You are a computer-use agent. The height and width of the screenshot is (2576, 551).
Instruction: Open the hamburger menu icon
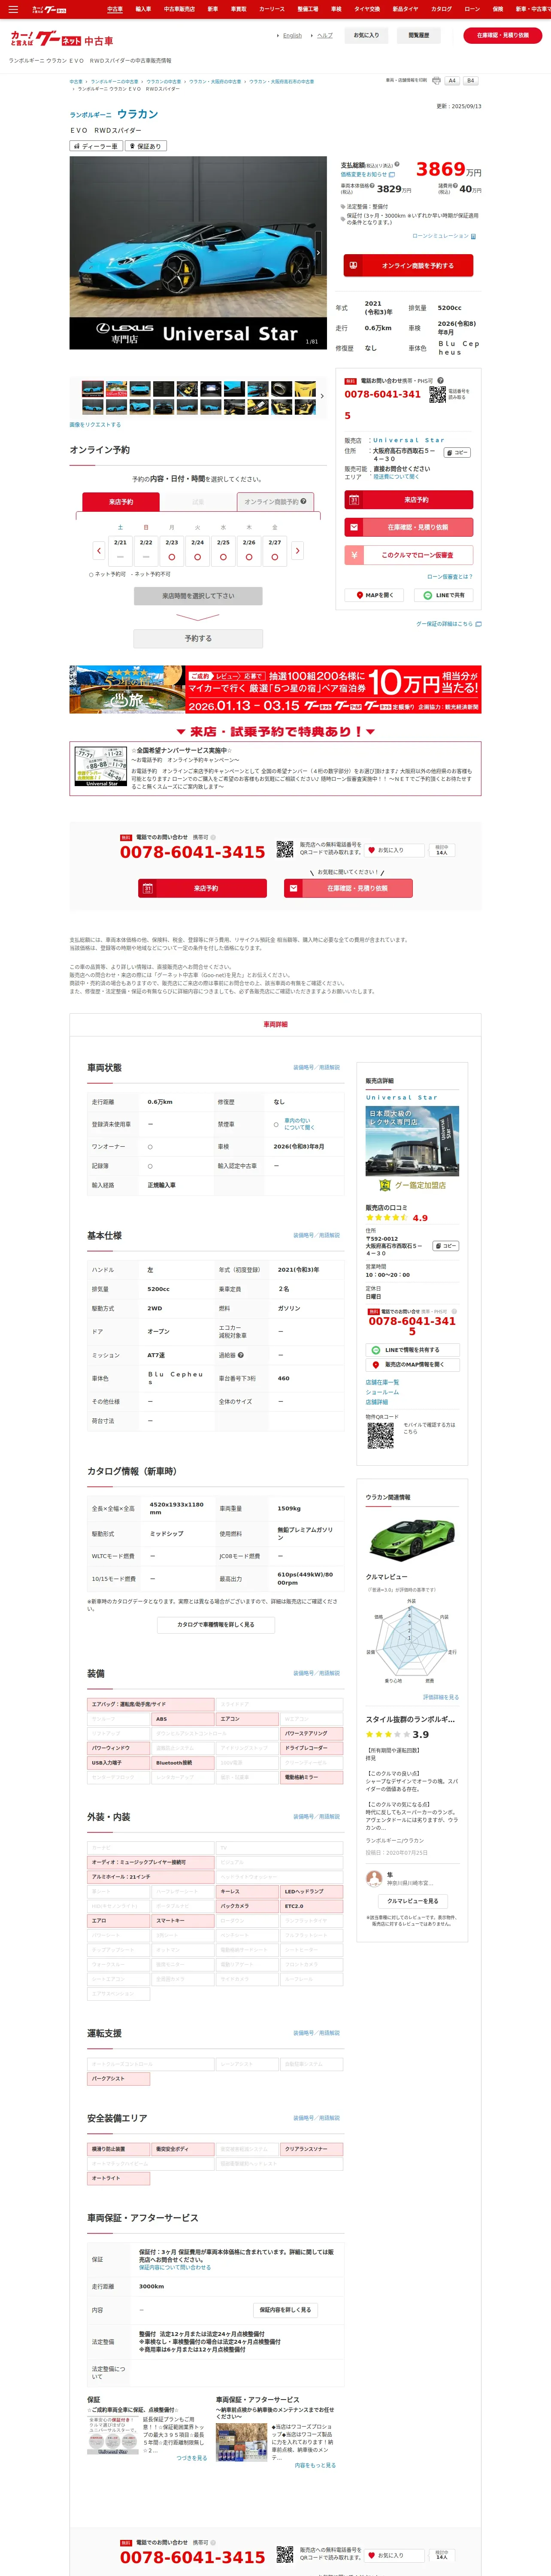[13, 9]
